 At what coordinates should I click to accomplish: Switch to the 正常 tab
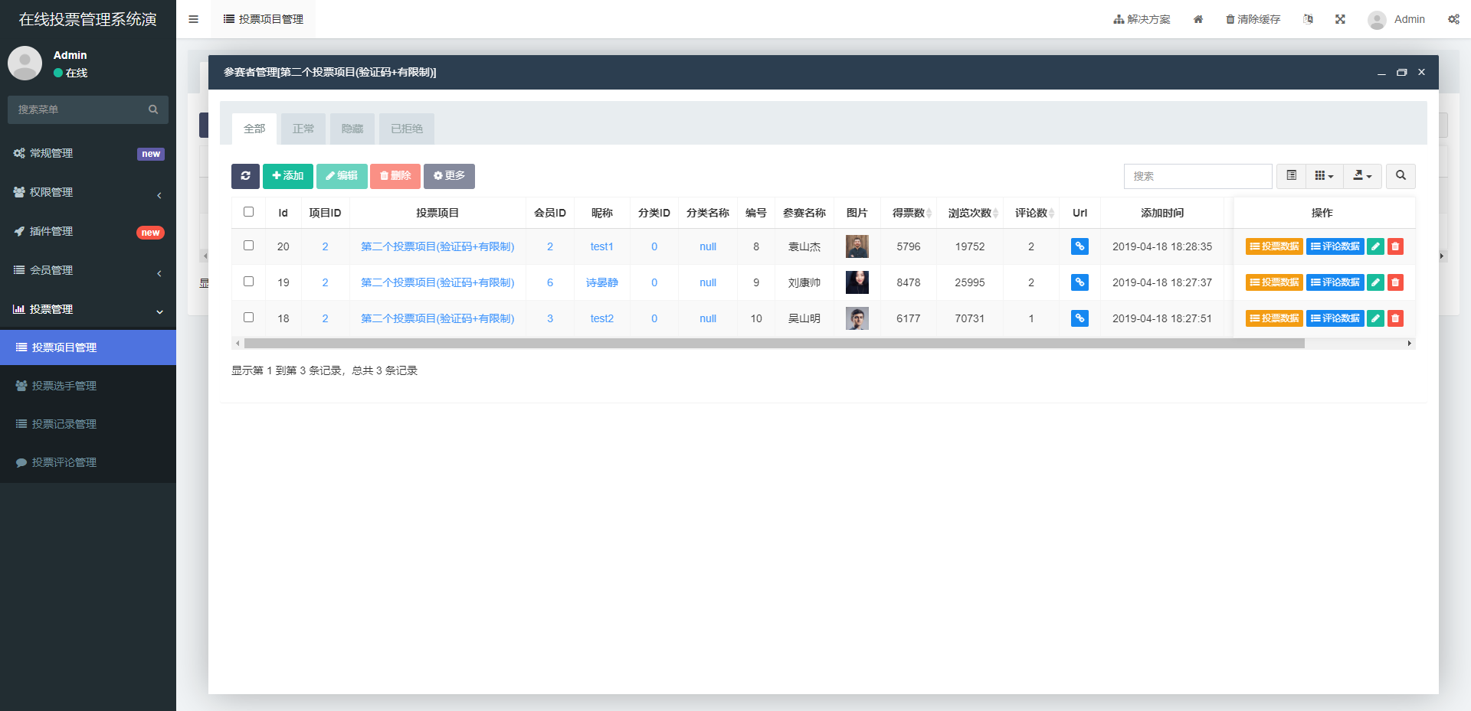(303, 129)
